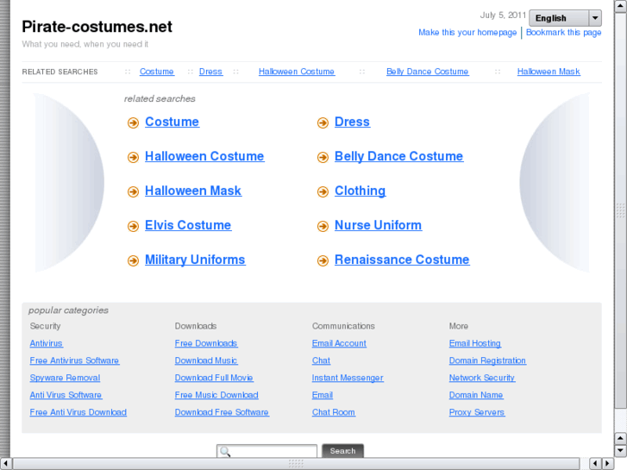Open the large Halloween Costume link
The width and height of the screenshot is (627, 470).
204,156
